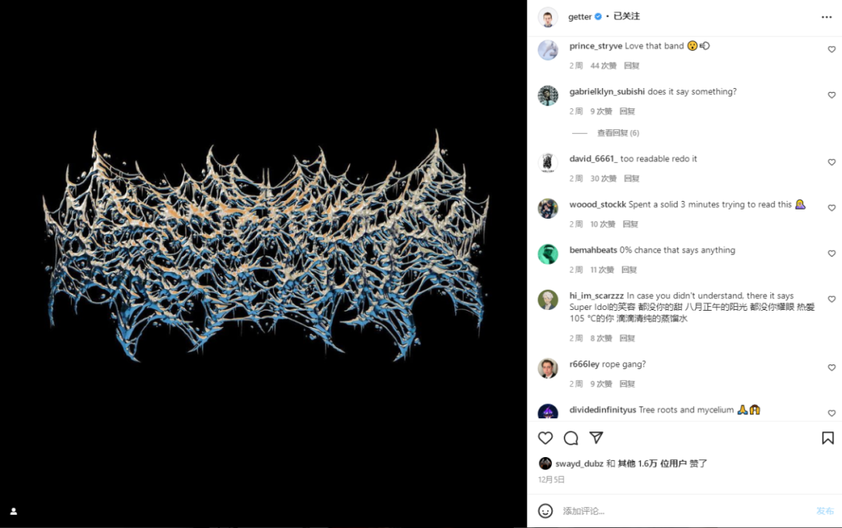
Task: Show tagged users icon on the image
Action: coord(13,512)
